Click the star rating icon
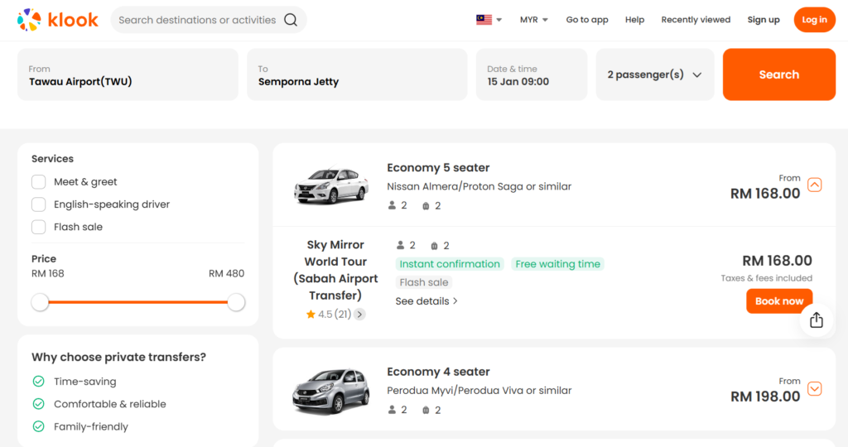848x447 pixels. 311,315
